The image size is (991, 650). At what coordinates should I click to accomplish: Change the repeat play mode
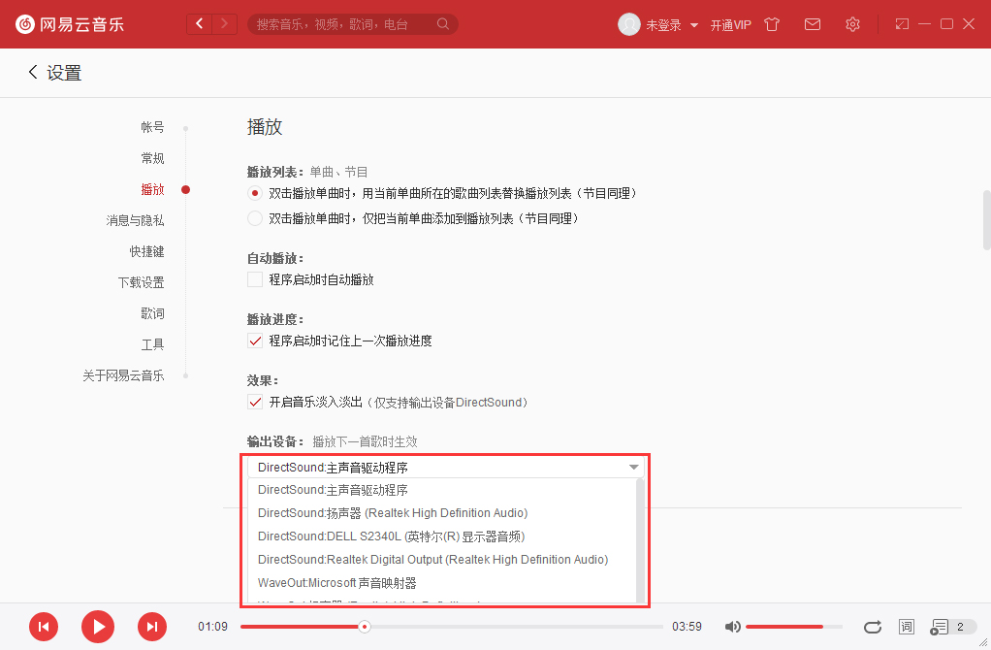[872, 627]
